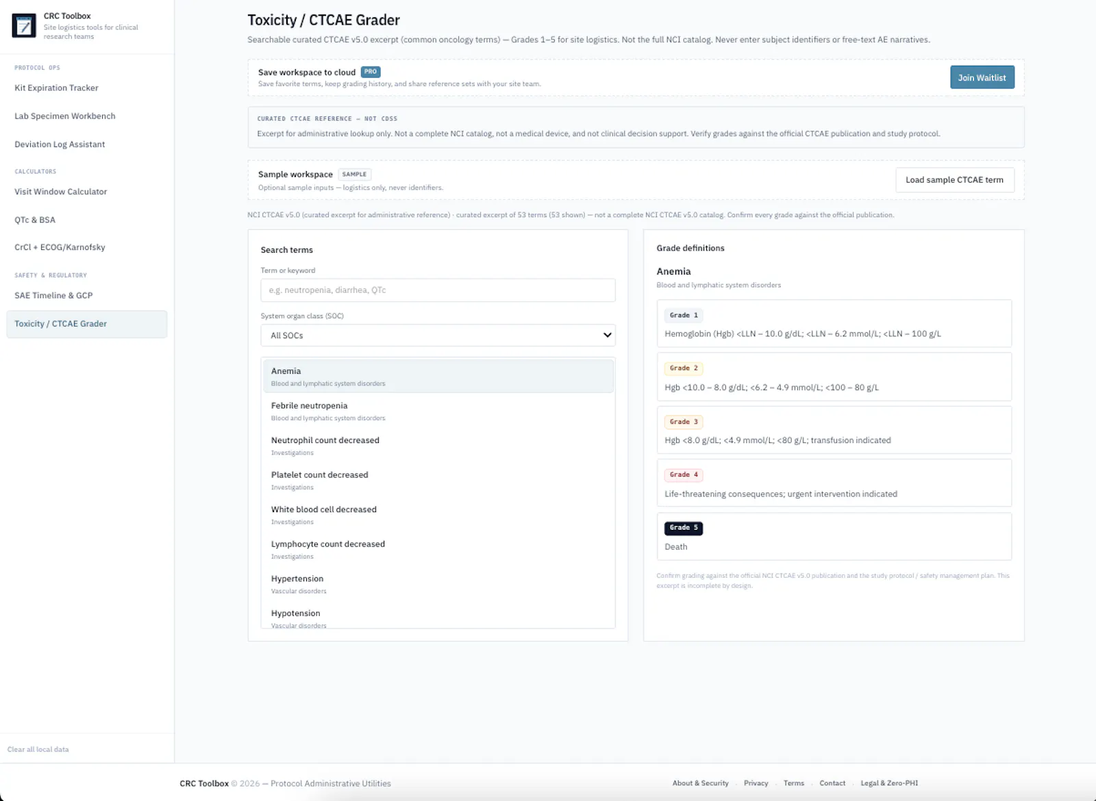The width and height of the screenshot is (1096, 801).
Task: Select Platelet count decreased term
Action: point(438,480)
